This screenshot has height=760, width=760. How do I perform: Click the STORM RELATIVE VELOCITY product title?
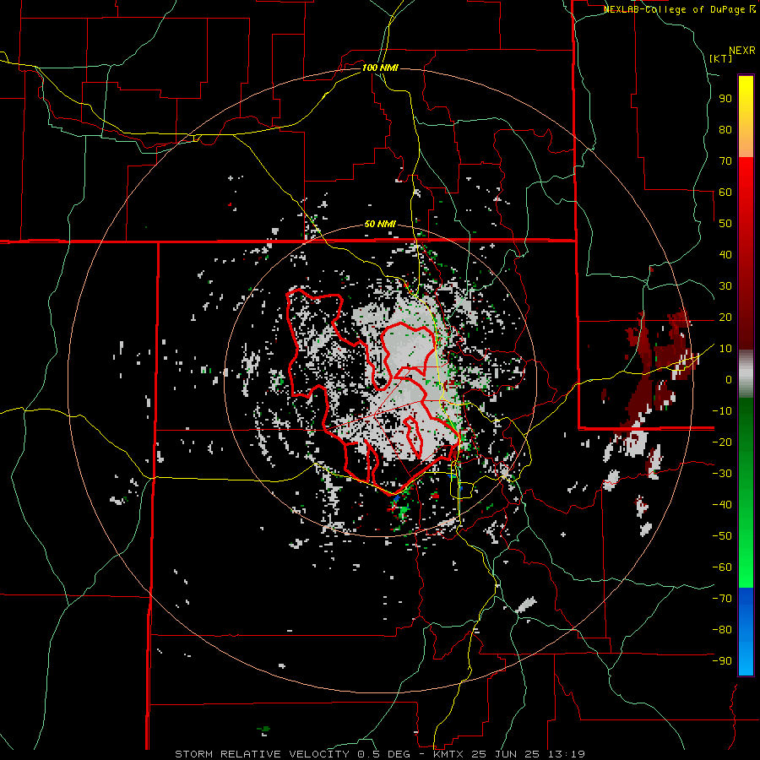(262, 754)
